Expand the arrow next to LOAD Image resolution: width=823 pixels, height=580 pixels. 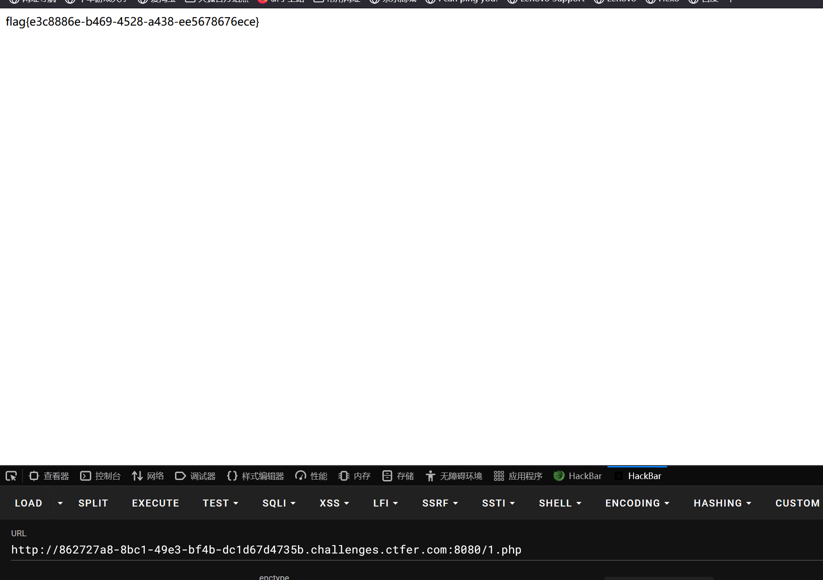60,503
